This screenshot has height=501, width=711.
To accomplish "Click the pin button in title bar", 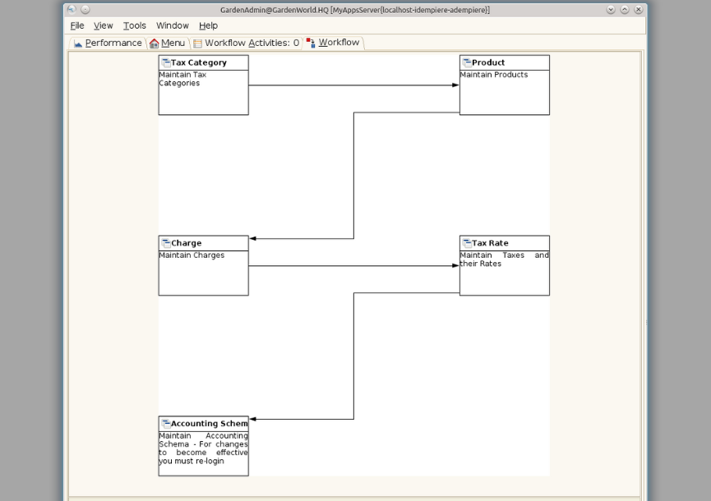I will click(85, 10).
